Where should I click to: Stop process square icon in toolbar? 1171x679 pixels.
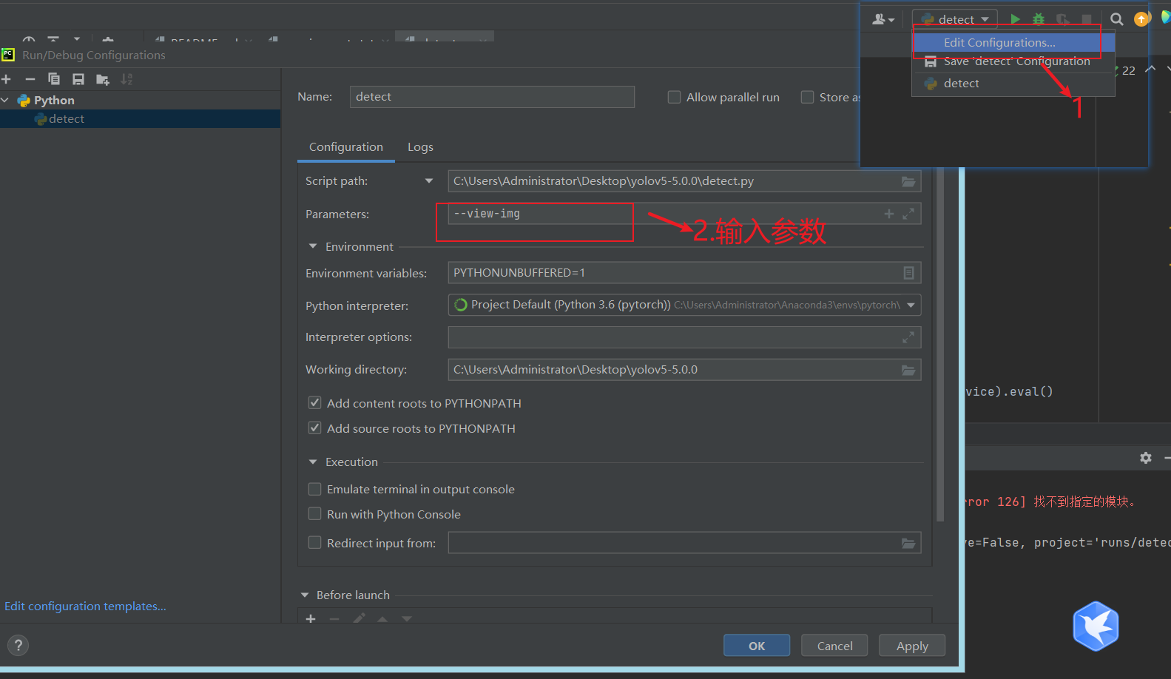(1086, 19)
